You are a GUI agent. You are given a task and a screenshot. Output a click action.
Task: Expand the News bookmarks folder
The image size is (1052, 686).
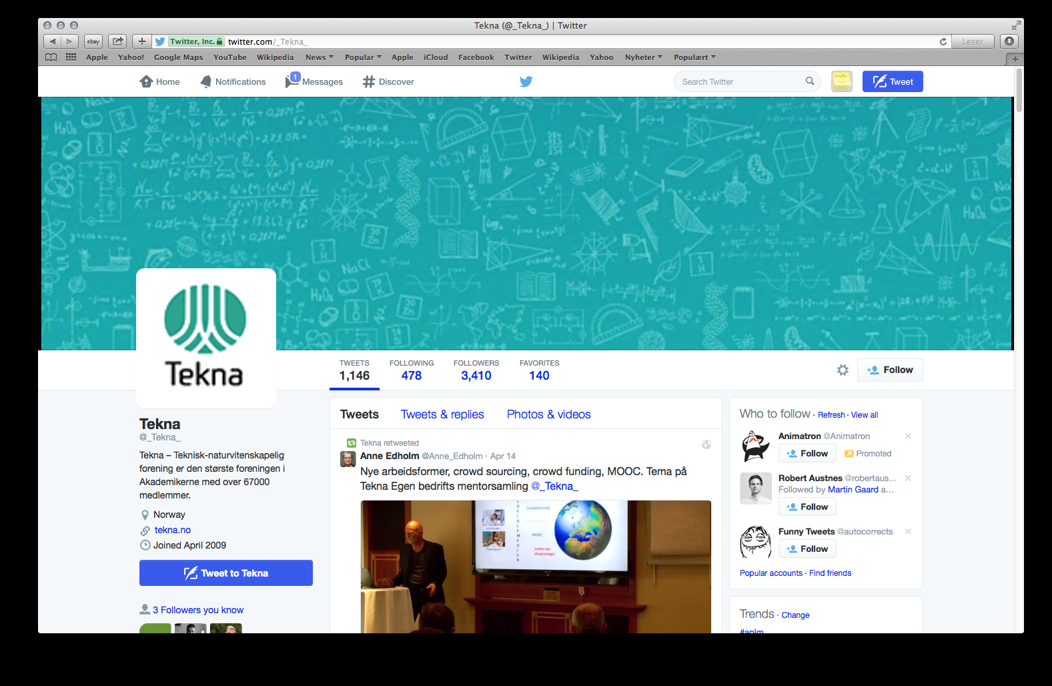320,57
